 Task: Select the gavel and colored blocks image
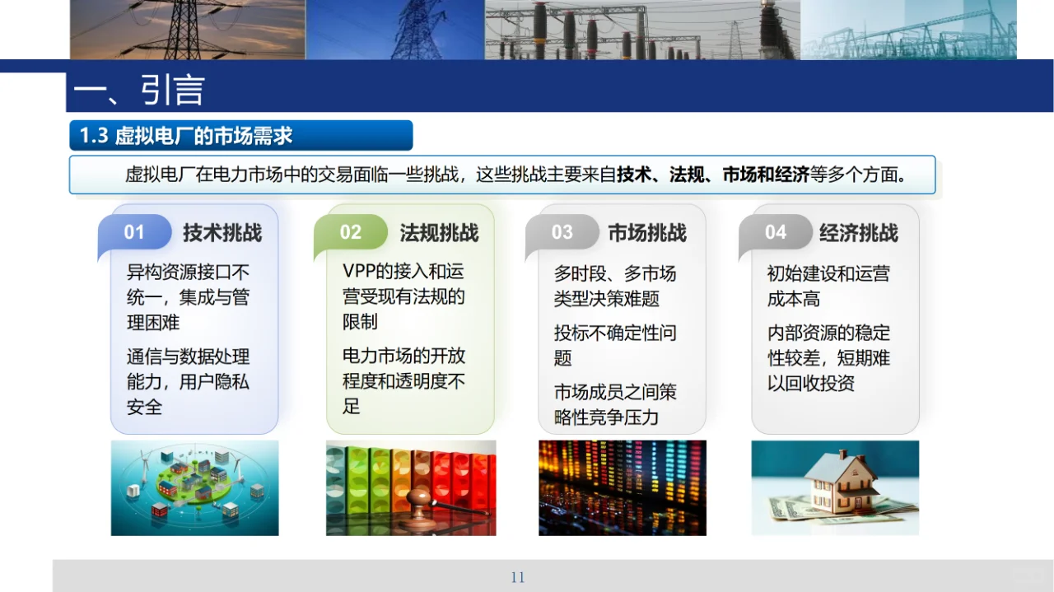point(410,487)
